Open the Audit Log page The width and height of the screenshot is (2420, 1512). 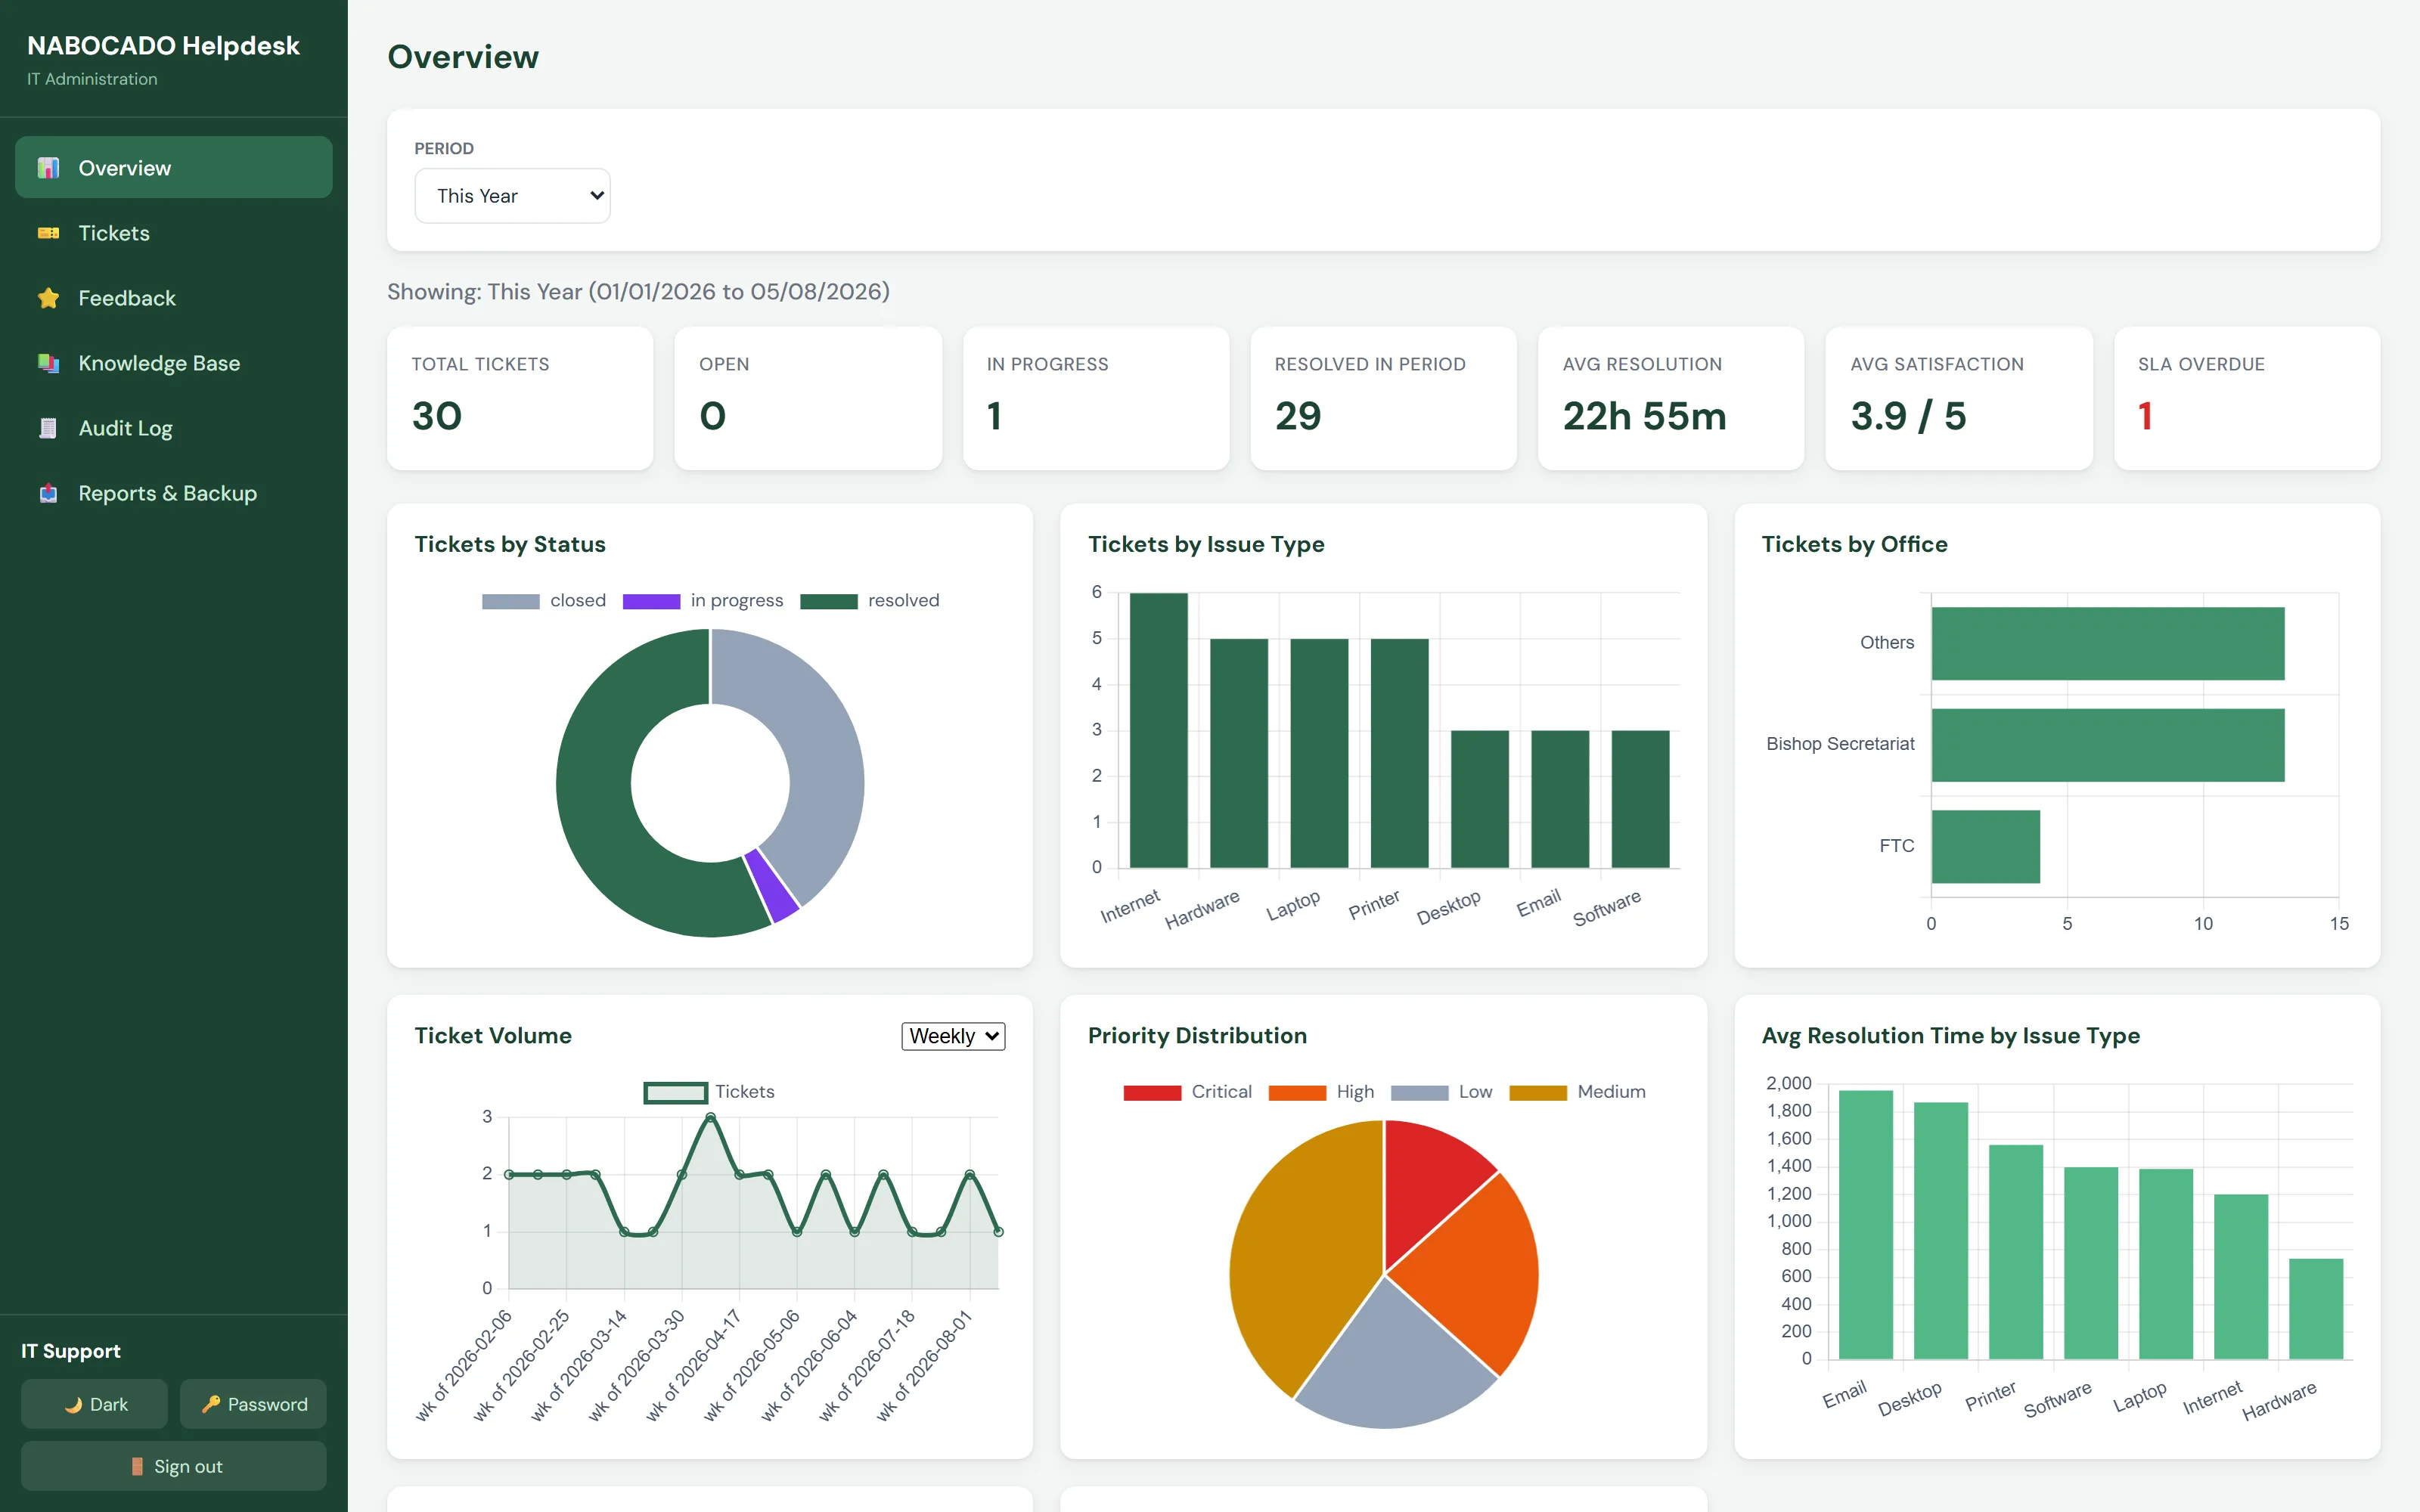173,427
